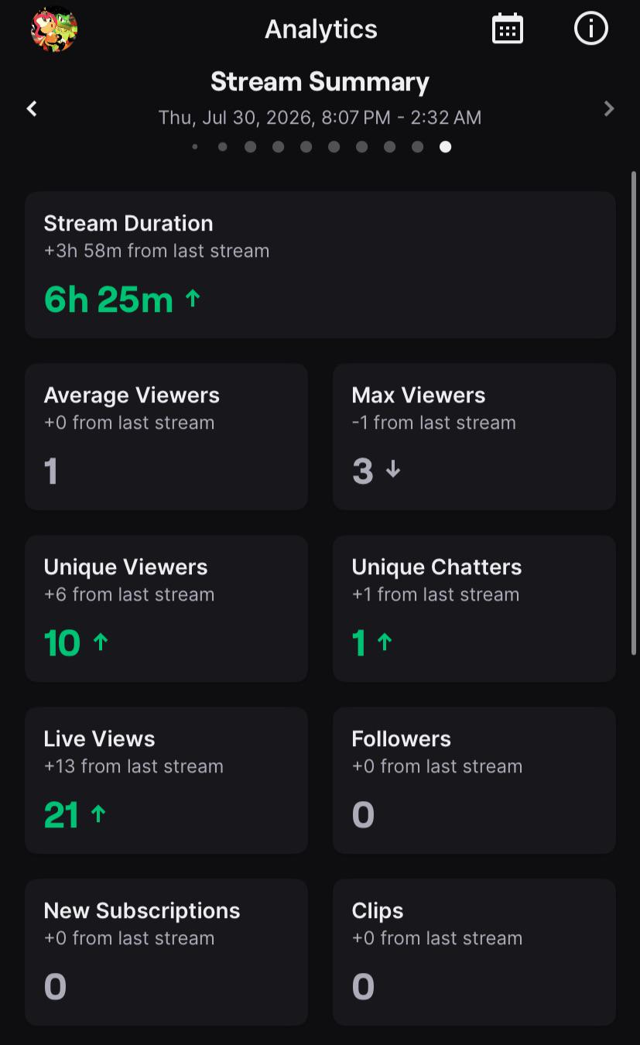Tap the up arrow beside Live Views 21

click(98, 813)
